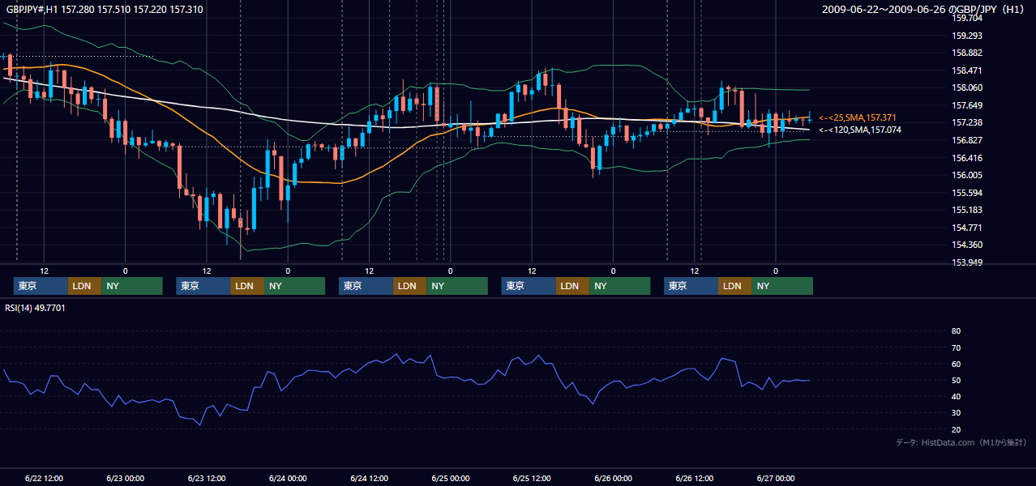
Task: Click the 6/25 12:00 time axis label
Action: 532,479
